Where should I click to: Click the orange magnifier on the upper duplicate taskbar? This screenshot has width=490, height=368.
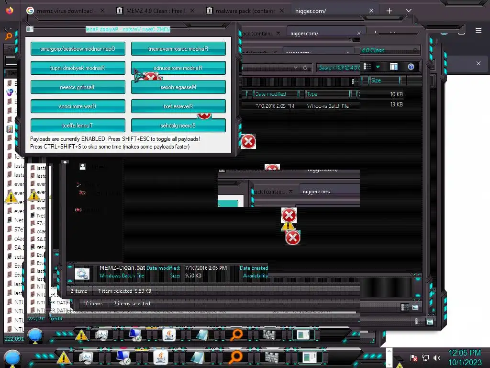pyautogui.click(x=236, y=335)
